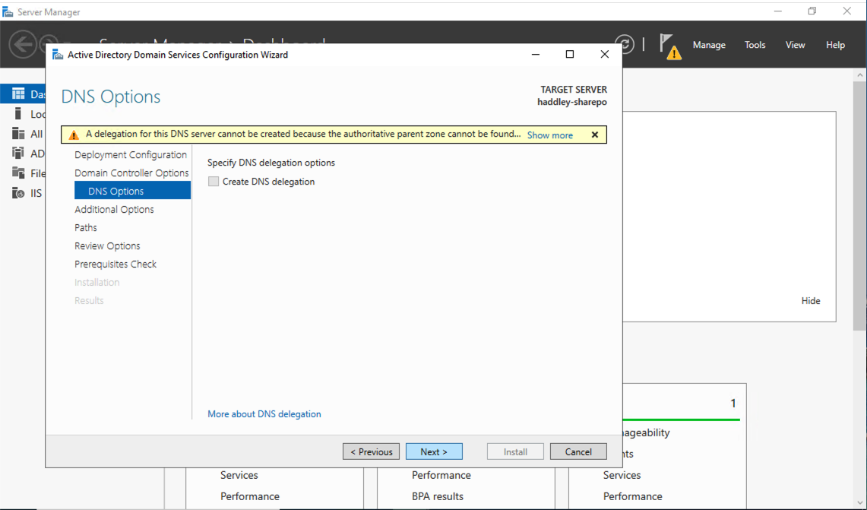Click Performance in the right background tile

(x=632, y=496)
